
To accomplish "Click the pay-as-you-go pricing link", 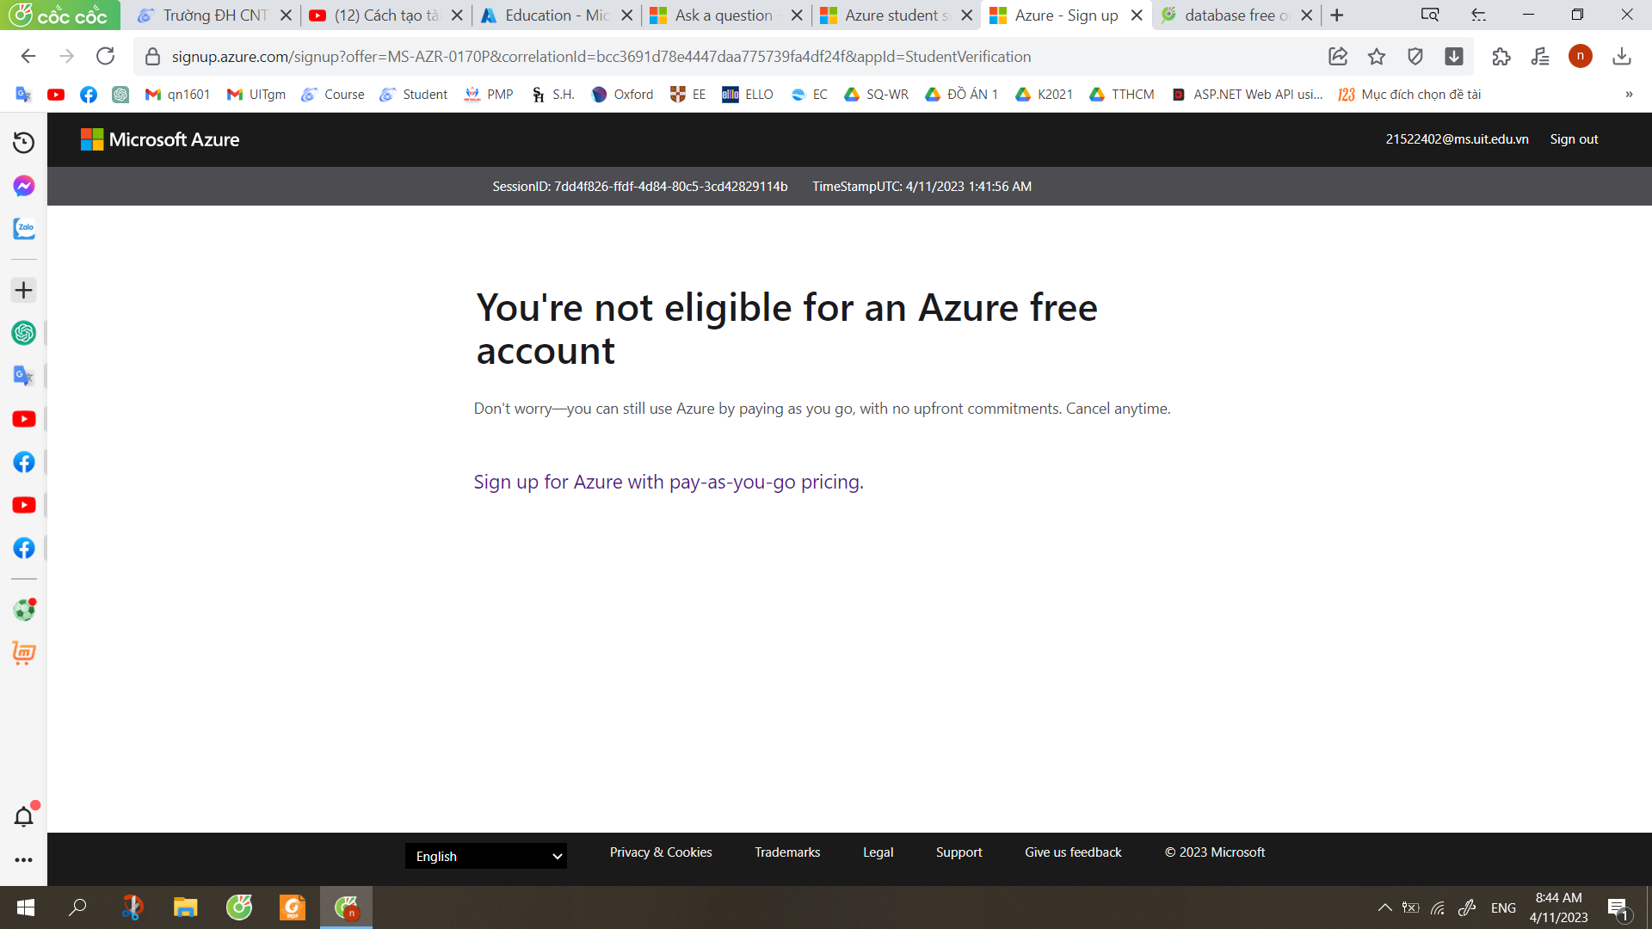I will 667,482.
